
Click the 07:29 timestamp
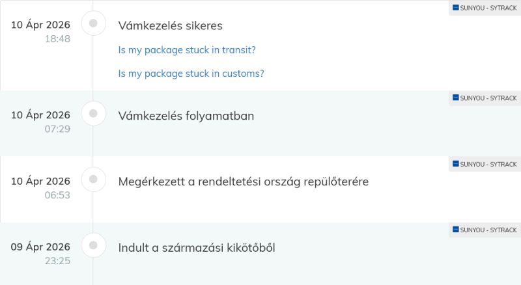(57, 129)
